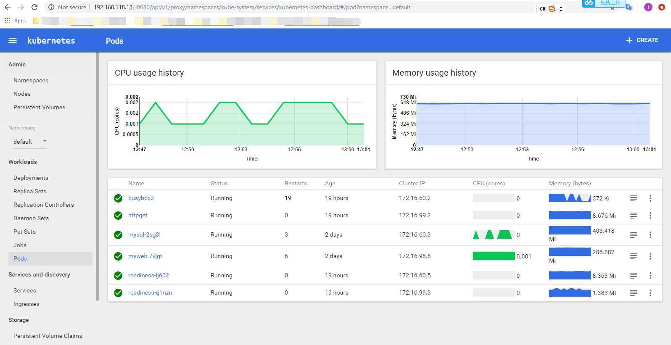Viewport: 671px width, 345px height.
Task: Click httpget running status check icon
Action: pos(118,216)
